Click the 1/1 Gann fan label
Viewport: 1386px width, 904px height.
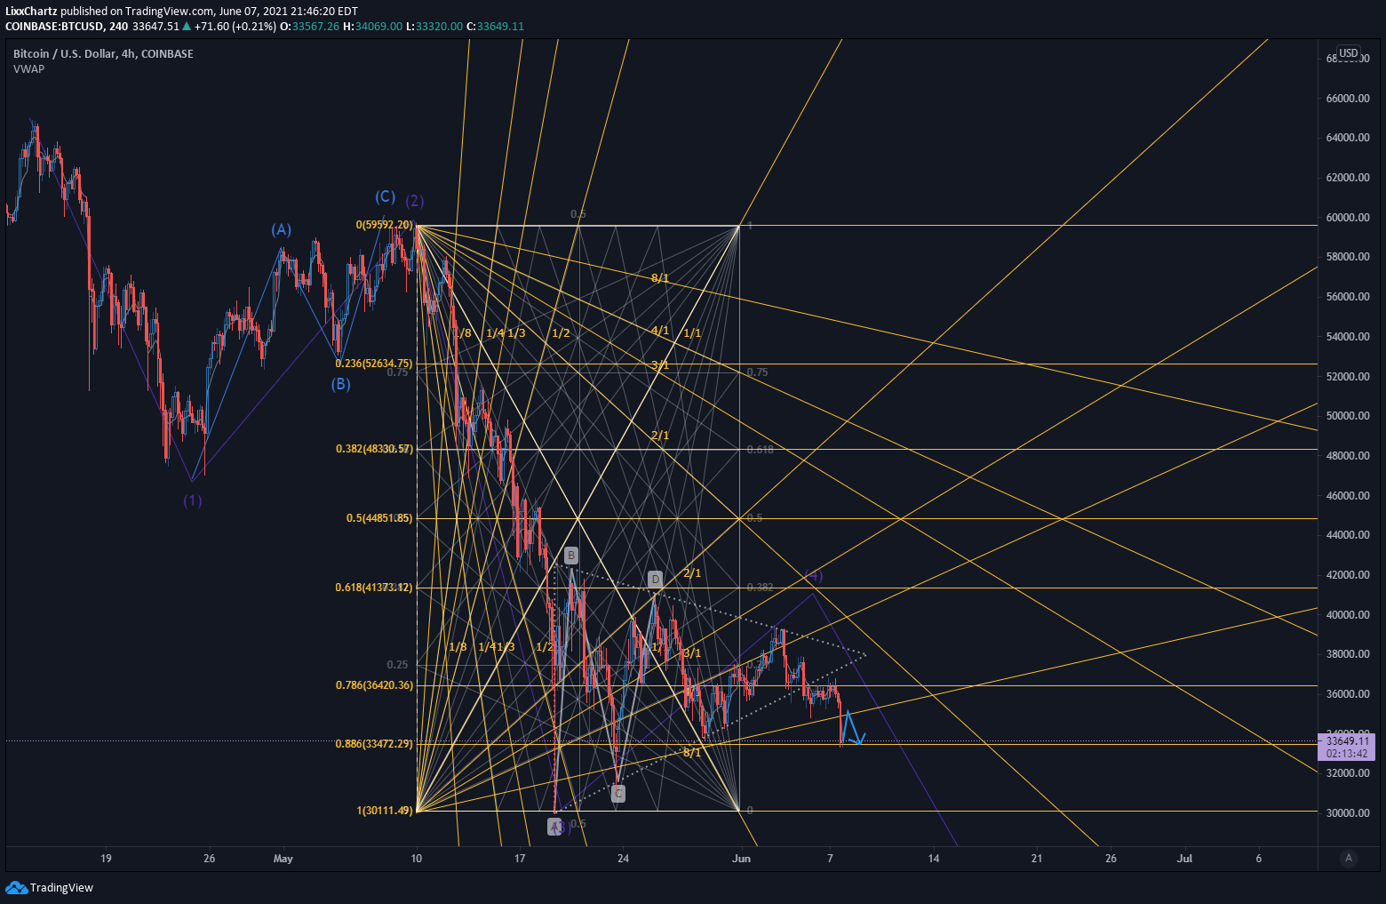coord(692,333)
